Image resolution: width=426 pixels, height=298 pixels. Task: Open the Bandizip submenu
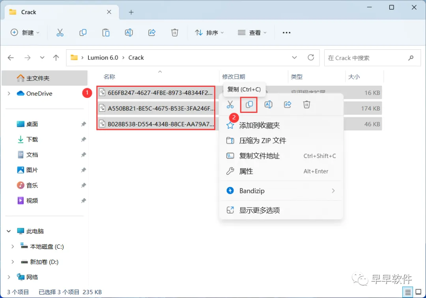point(281,191)
